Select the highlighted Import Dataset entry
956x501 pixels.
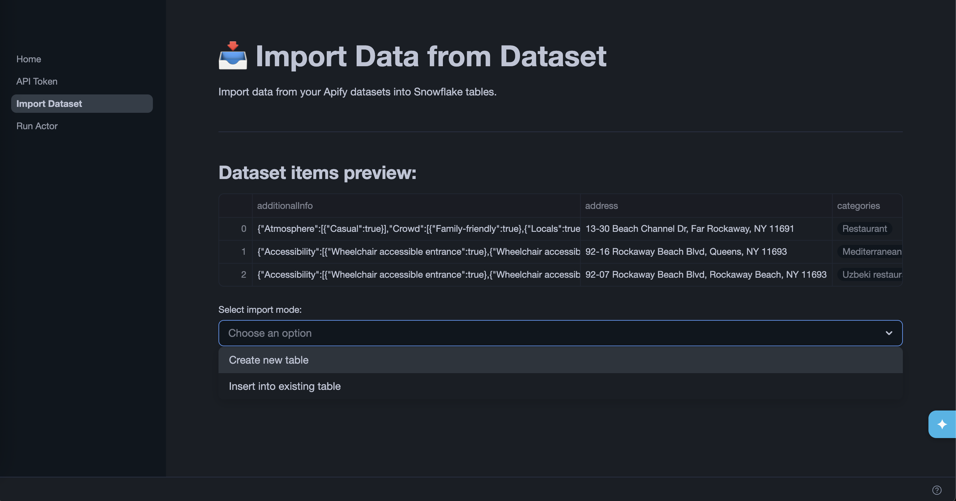pyautogui.click(x=49, y=104)
